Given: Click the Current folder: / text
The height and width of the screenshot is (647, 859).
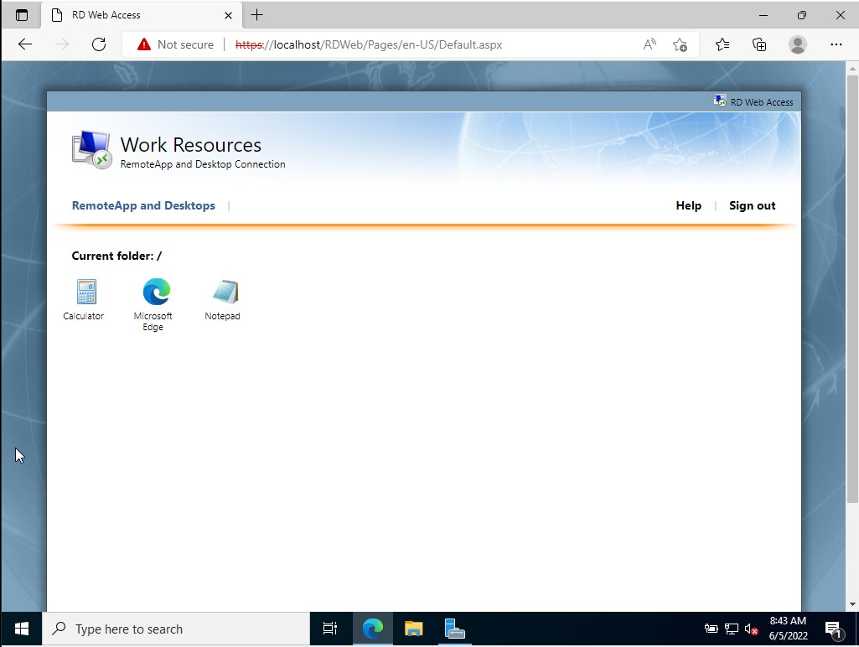Looking at the screenshot, I should (116, 256).
